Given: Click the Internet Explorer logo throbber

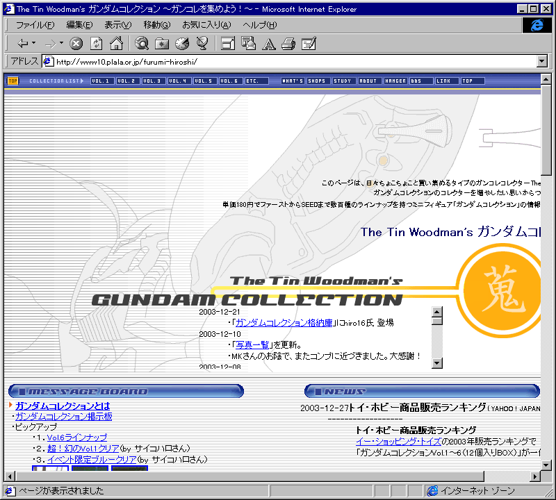Looking at the screenshot, I should [x=537, y=25].
